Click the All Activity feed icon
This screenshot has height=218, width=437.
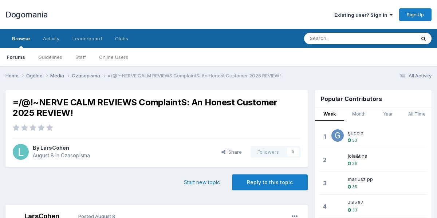click(402, 76)
